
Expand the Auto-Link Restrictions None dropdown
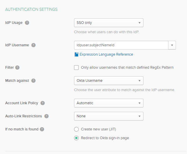(x=109, y=116)
